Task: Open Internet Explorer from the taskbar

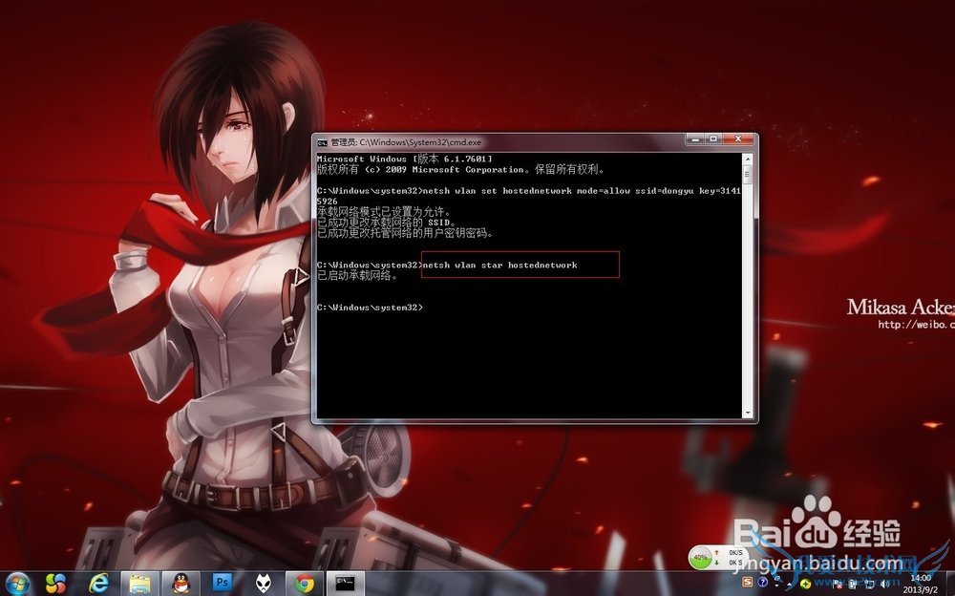Action: [x=98, y=584]
